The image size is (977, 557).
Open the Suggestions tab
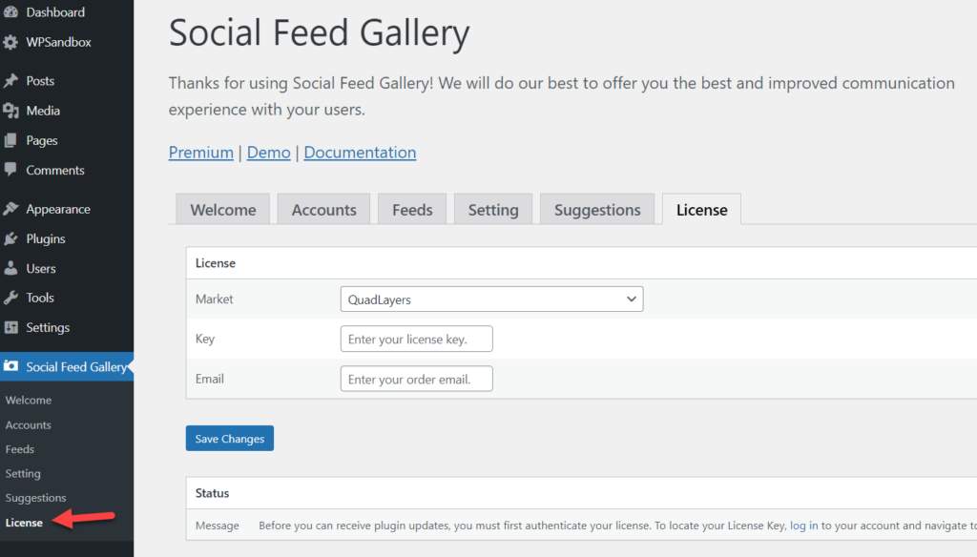click(x=597, y=209)
